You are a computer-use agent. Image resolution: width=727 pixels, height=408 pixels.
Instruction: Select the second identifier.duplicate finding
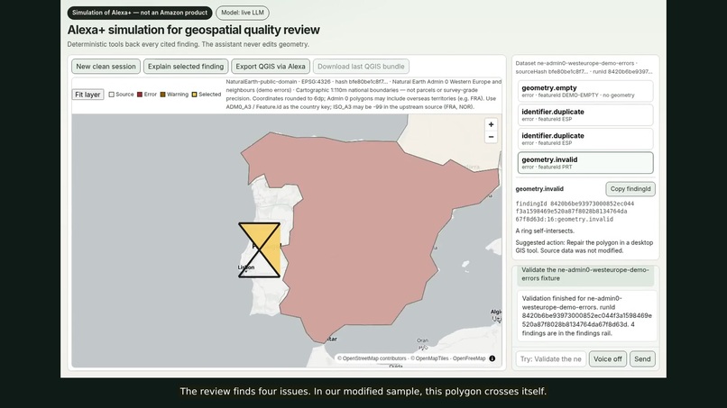tap(585, 139)
